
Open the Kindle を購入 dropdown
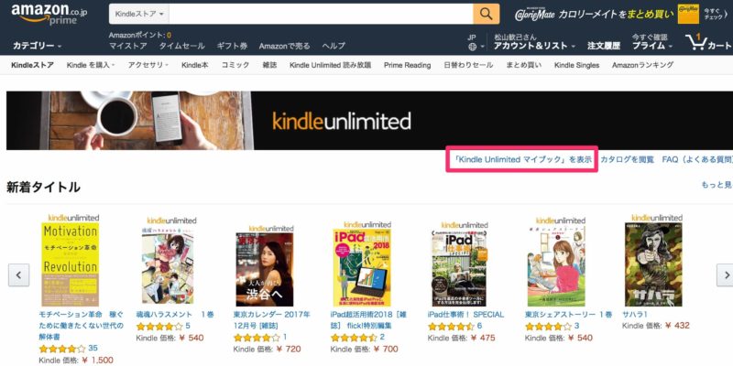click(91, 65)
